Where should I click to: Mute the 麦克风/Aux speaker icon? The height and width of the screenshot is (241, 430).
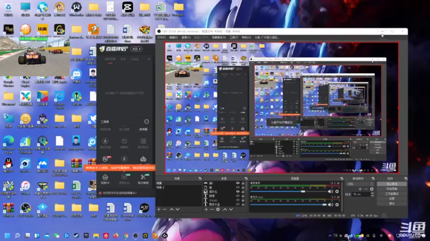tap(331, 205)
